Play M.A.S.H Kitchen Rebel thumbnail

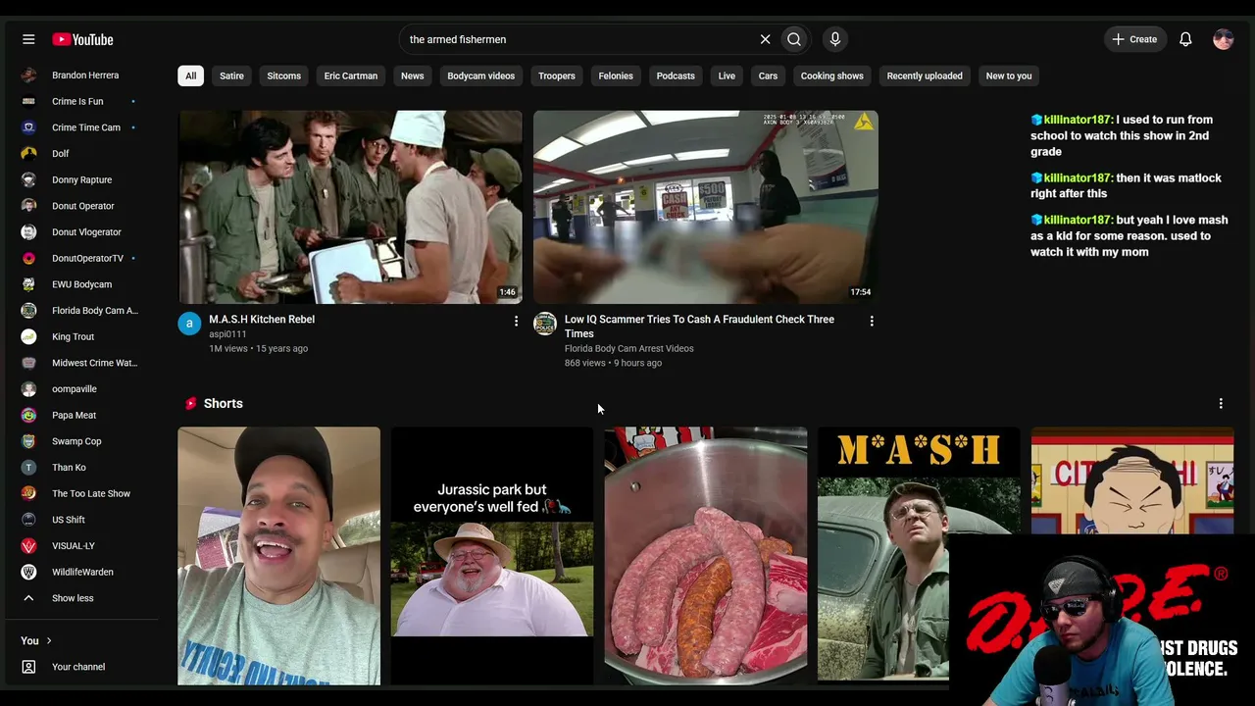350,207
